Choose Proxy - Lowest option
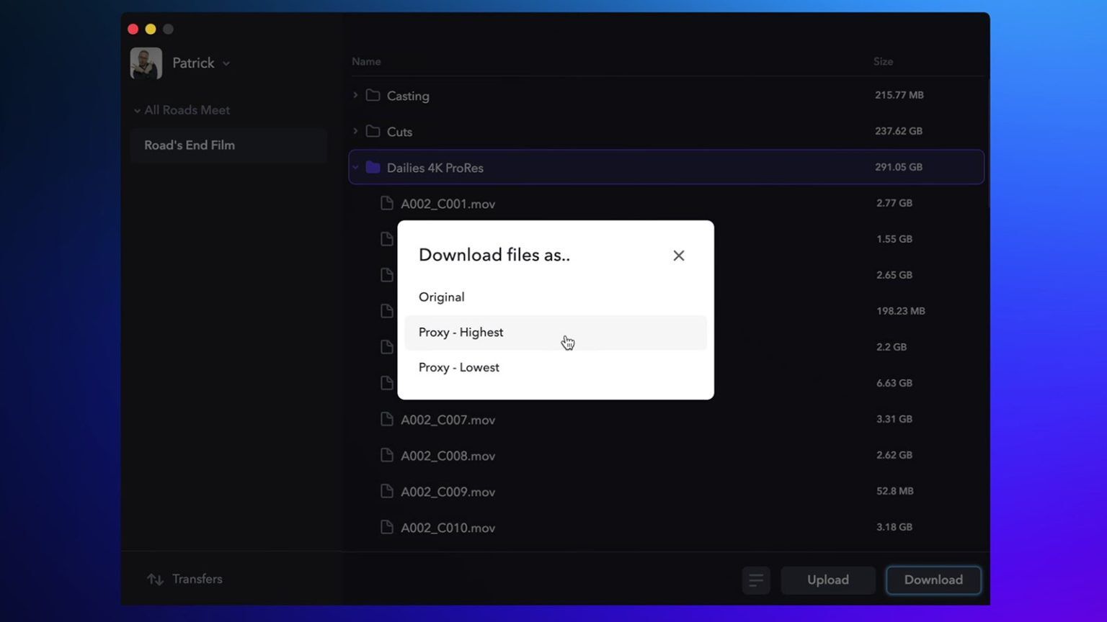Screen dimensions: 1107x622 click(x=555, y=367)
